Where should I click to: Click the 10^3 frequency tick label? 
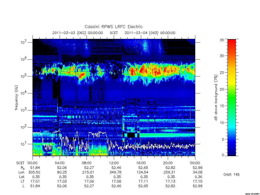24,110
